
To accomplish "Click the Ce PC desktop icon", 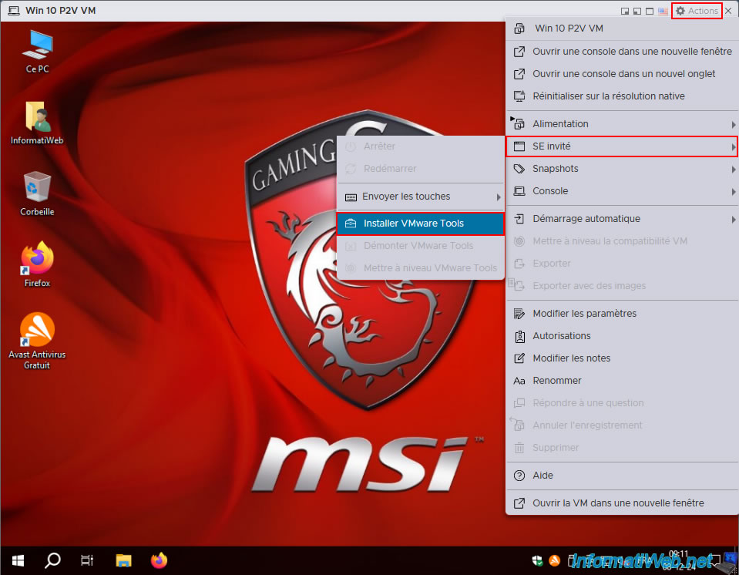I will [x=37, y=51].
